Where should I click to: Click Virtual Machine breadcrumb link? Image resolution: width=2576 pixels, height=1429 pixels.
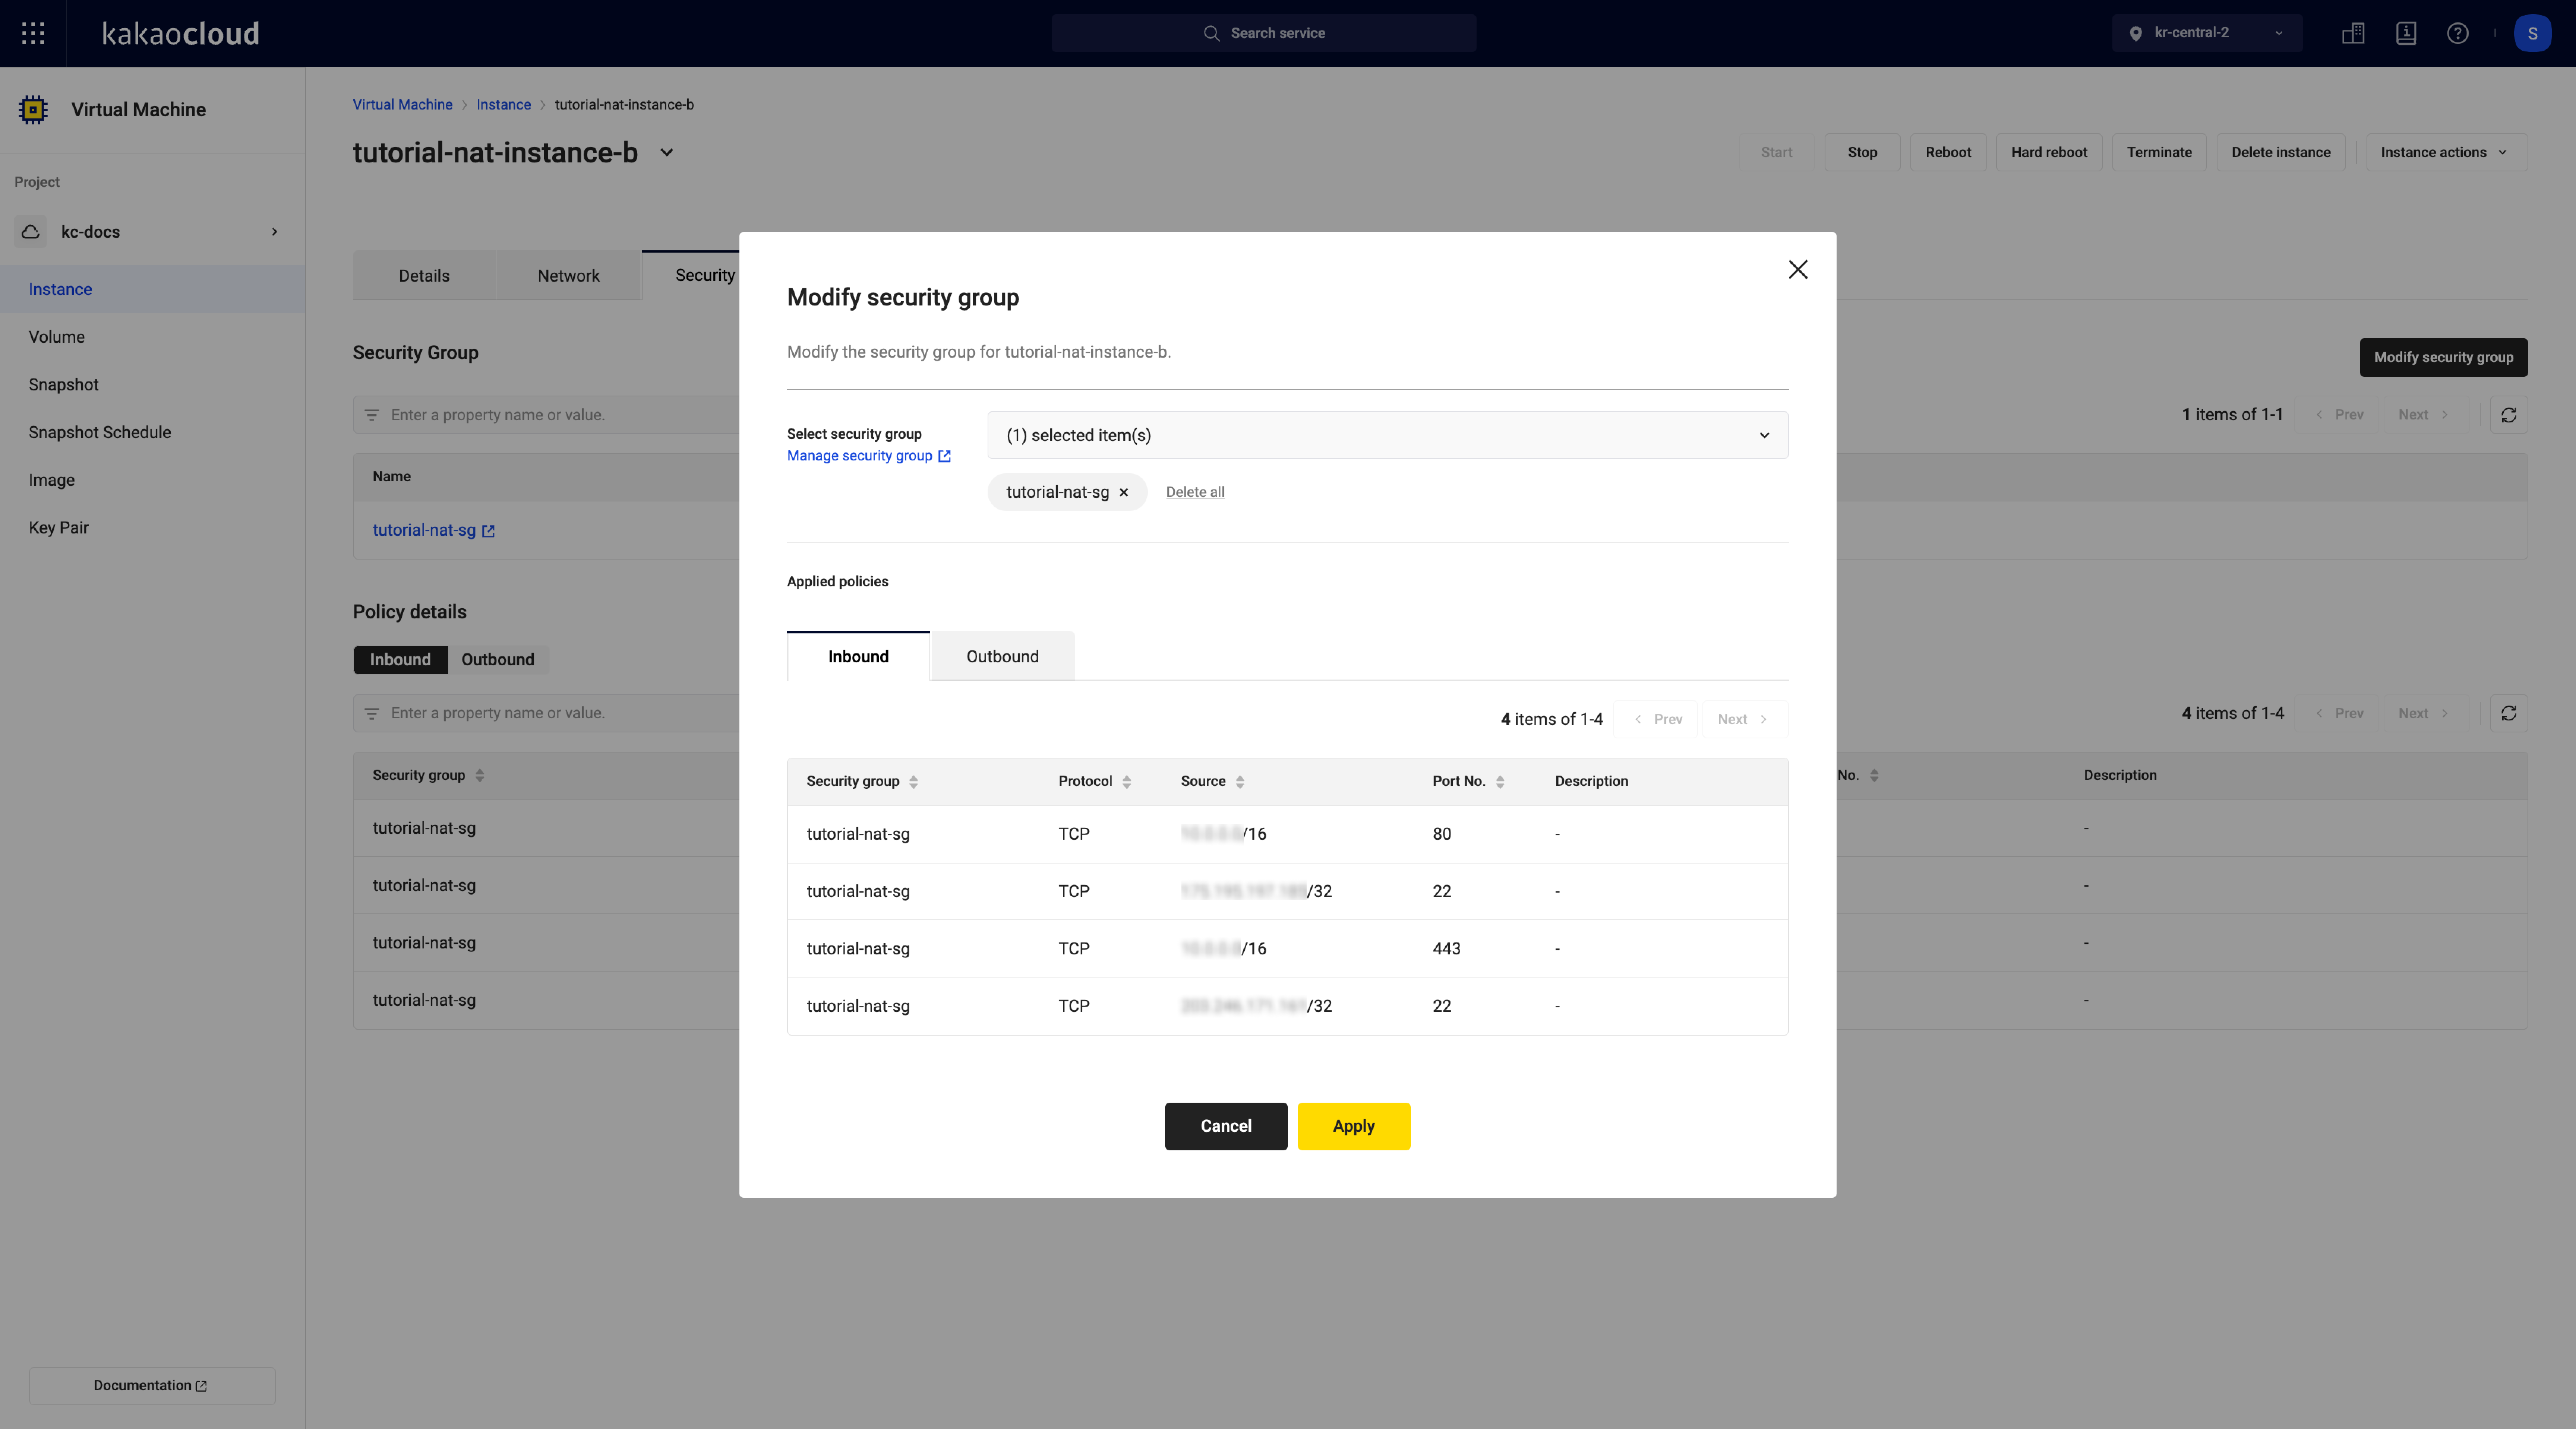coord(402,105)
